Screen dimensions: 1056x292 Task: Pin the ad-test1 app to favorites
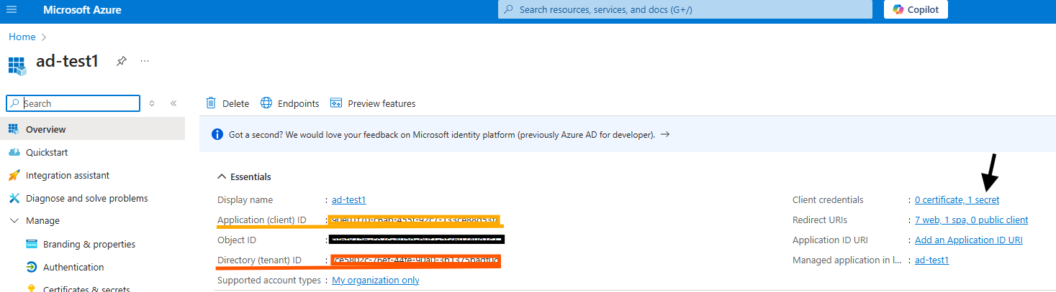click(122, 62)
